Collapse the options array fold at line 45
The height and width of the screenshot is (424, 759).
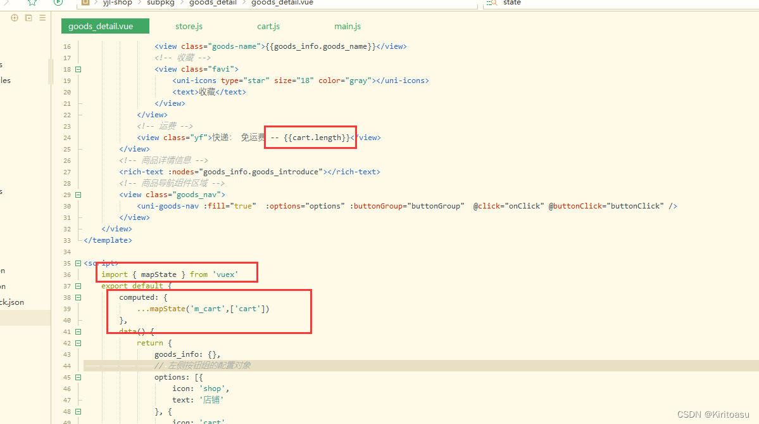78,378
